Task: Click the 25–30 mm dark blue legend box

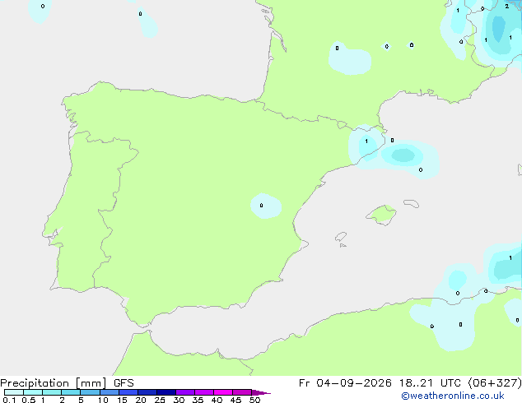Action: click(x=166, y=392)
